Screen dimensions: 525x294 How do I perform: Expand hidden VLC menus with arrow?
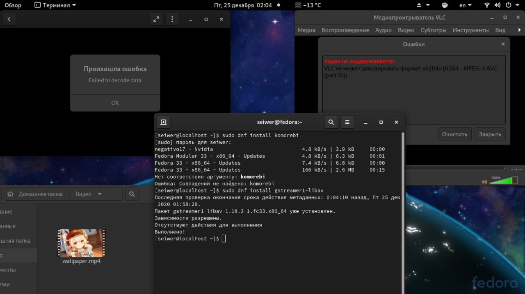pyautogui.click(x=519, y=30)
